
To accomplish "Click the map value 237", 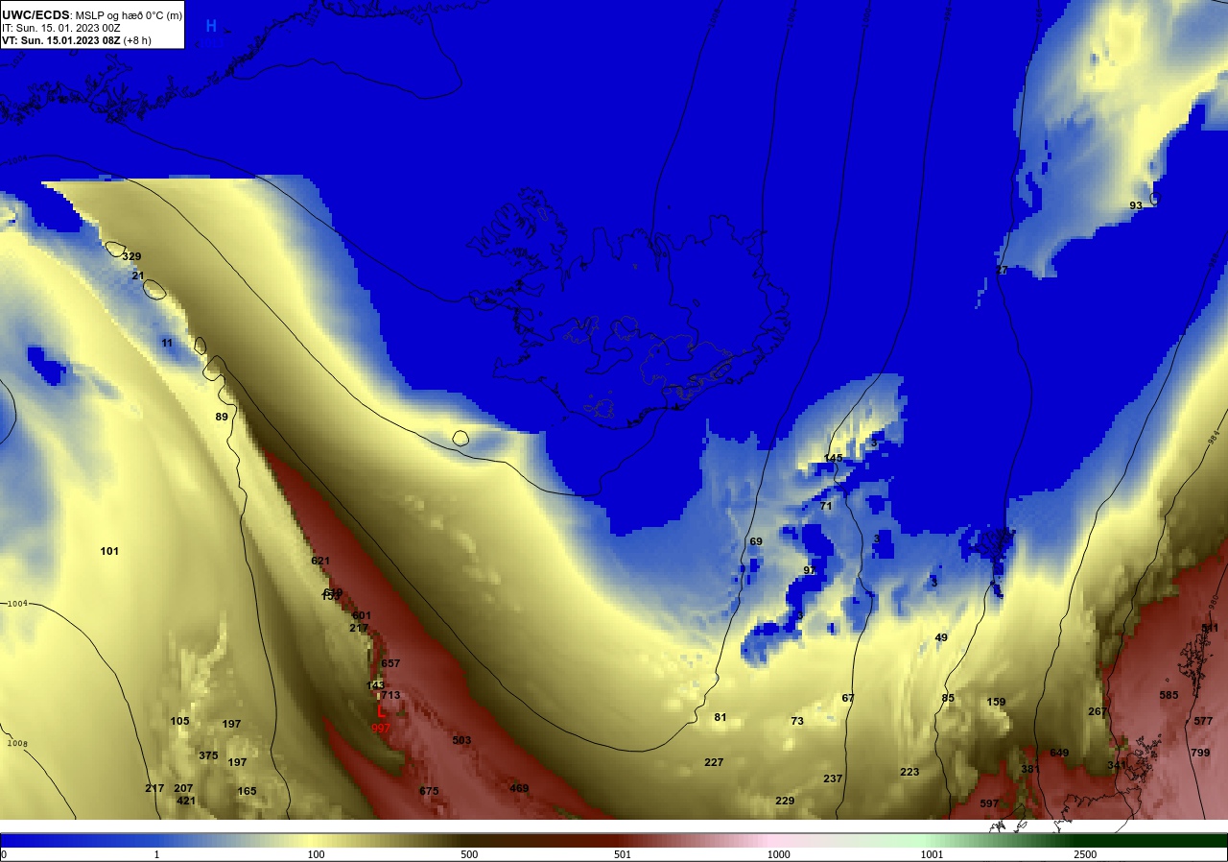I will coord(833,778).
